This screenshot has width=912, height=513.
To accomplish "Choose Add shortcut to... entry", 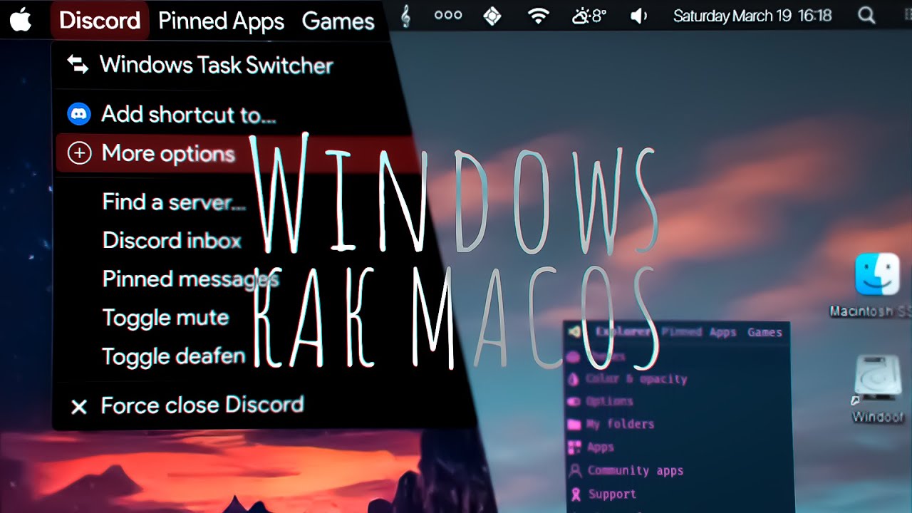I will 189,114.
